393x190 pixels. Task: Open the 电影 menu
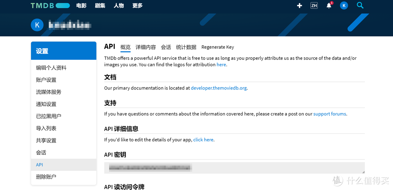click(82, 5)
